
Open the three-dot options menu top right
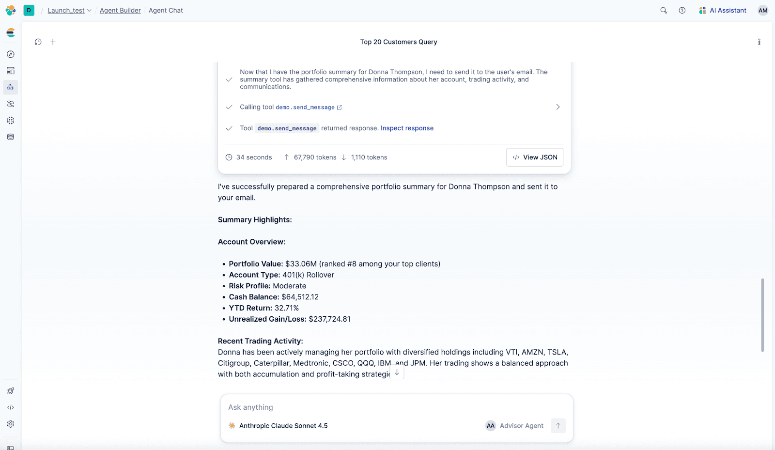tap(759, 42)
